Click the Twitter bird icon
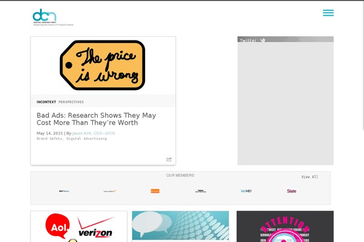Screen dimensions: 364x242 [263, 41]
